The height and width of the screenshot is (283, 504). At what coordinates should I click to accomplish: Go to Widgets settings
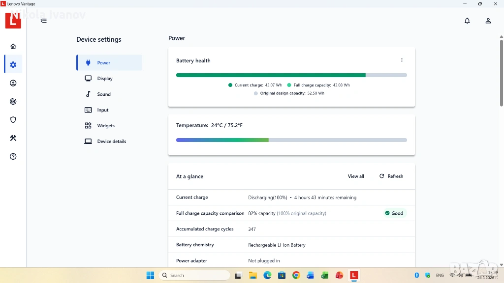[x=106, y=126]
